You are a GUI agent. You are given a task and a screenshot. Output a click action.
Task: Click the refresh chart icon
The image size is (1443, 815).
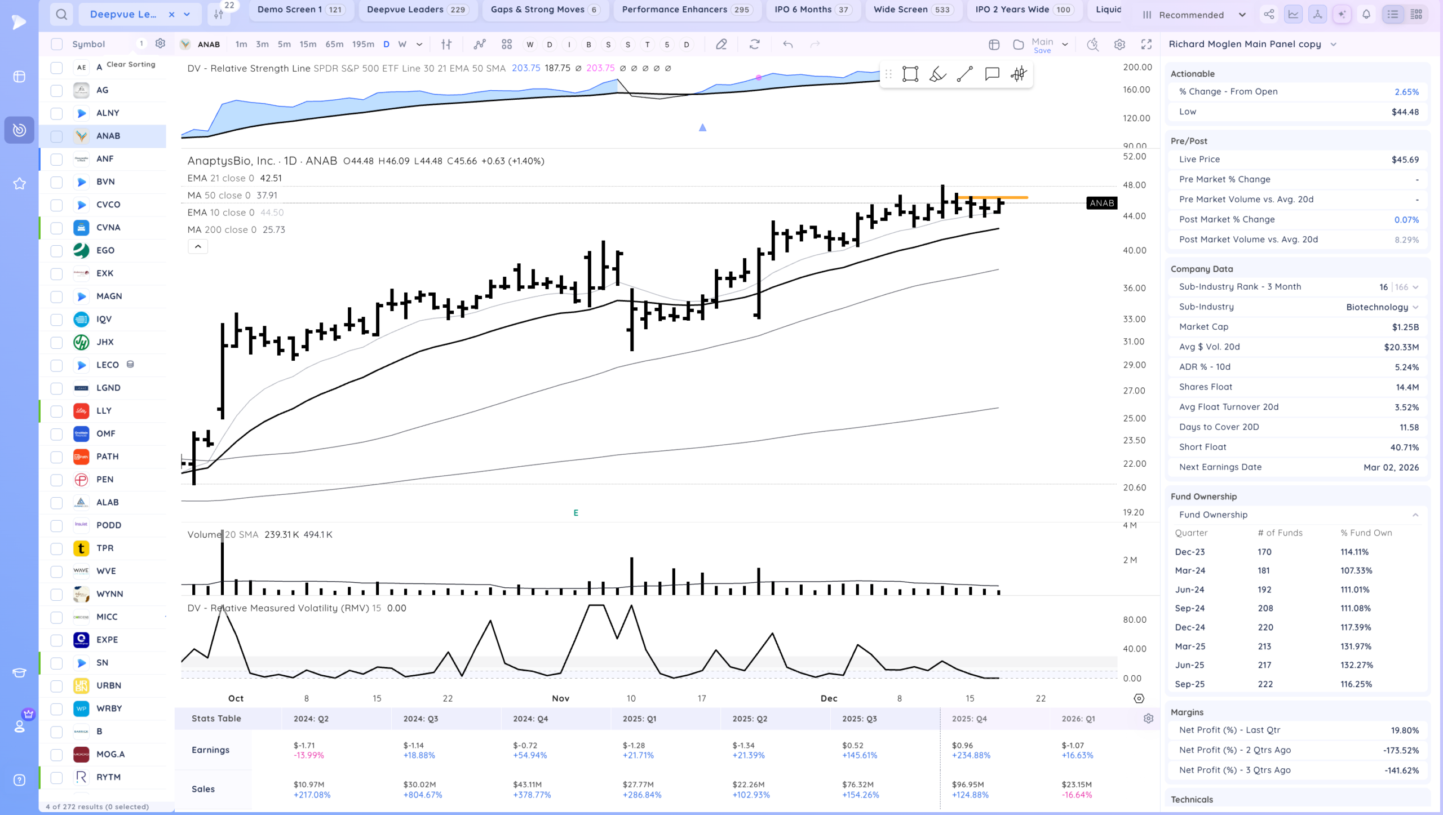tap(754, 45)
